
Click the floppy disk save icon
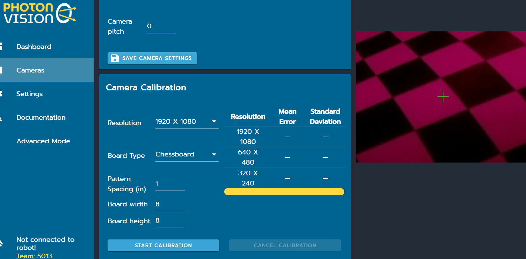pos(115,58)
